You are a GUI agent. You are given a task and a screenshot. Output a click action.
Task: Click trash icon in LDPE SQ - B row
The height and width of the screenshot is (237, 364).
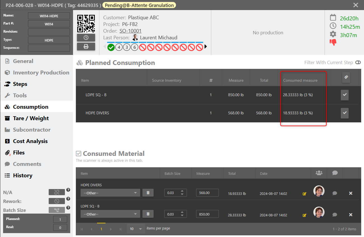[x=148, y=214]
